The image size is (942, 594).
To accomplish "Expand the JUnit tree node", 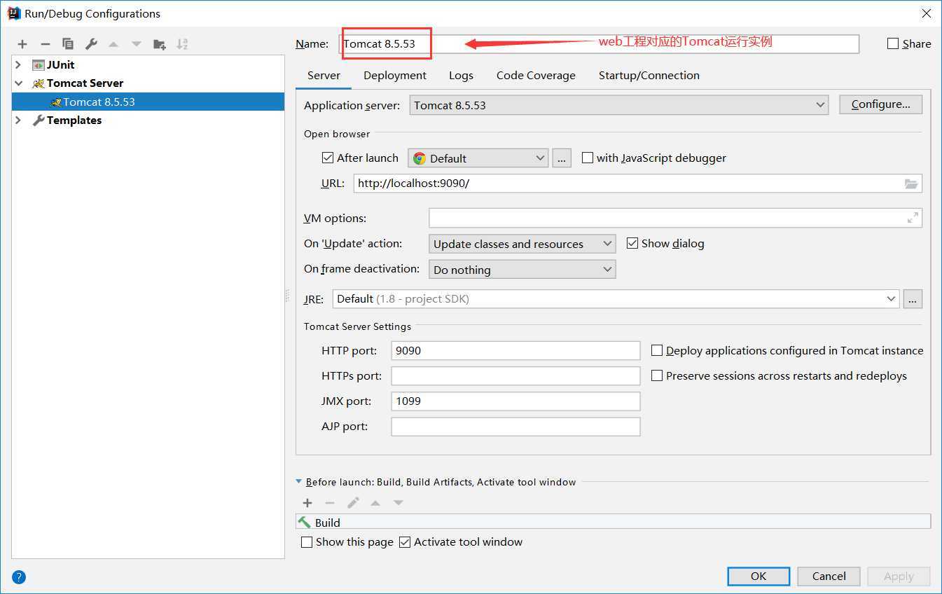I will [19, 64].
